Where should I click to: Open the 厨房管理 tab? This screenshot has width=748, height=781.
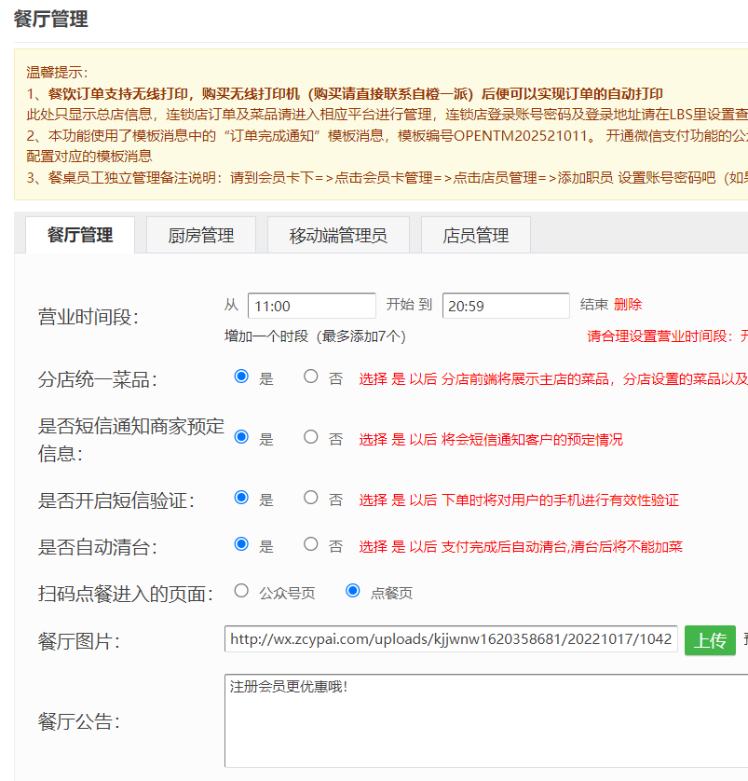[200, 236]
